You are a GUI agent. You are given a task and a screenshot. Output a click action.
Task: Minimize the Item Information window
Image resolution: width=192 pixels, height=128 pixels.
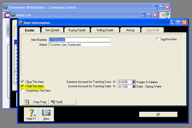[x=173, y=23]
